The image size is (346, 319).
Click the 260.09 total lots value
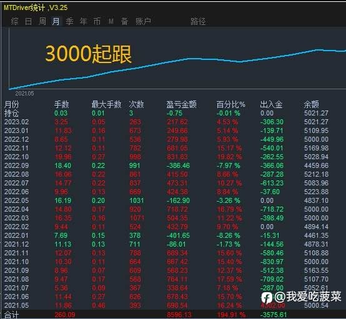(x=65, y=315)
